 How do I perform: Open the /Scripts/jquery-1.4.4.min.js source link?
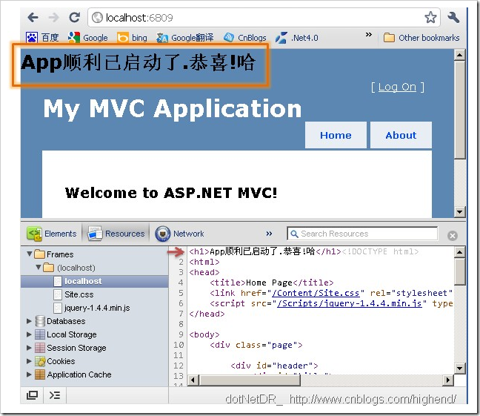point(350,303)
